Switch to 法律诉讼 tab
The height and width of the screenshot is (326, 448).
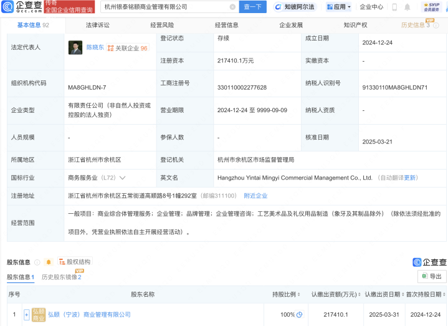click(98, 25)
